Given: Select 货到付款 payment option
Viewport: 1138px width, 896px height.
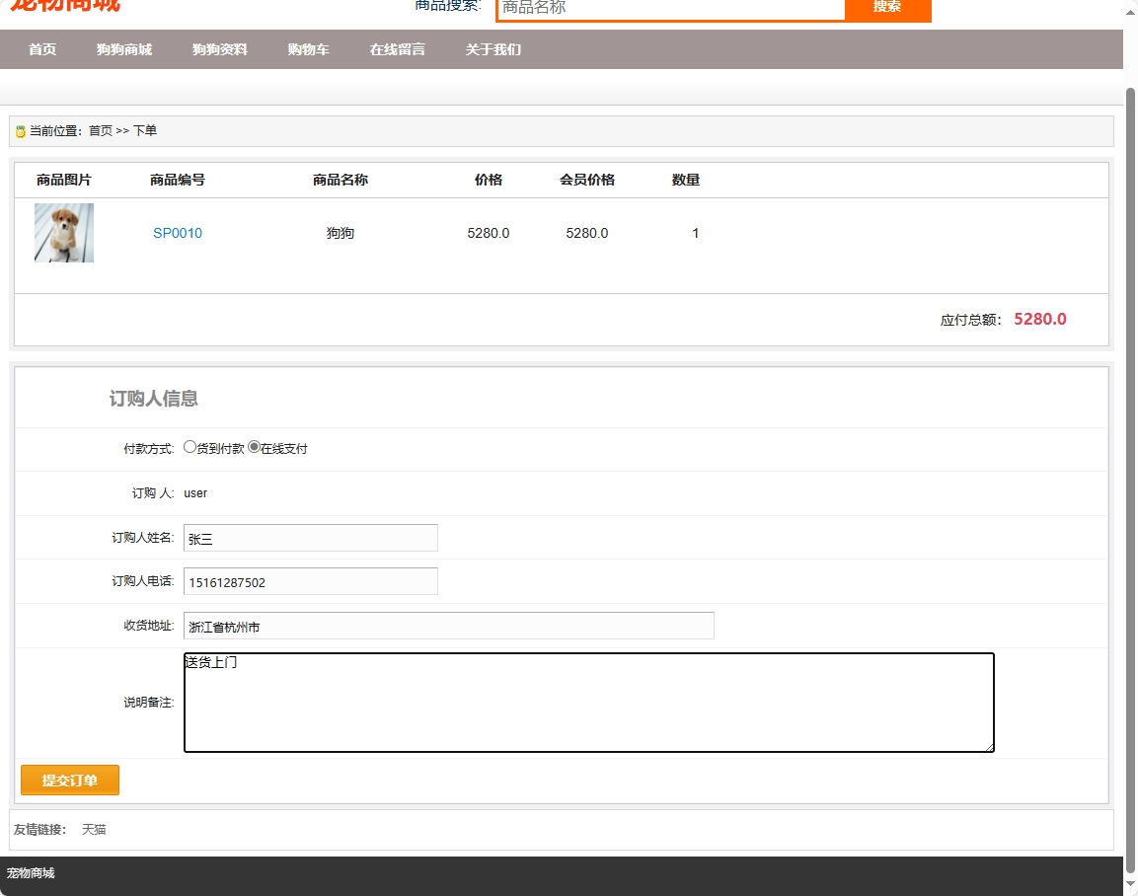Looking at the screenshot, I should [190, 446].
